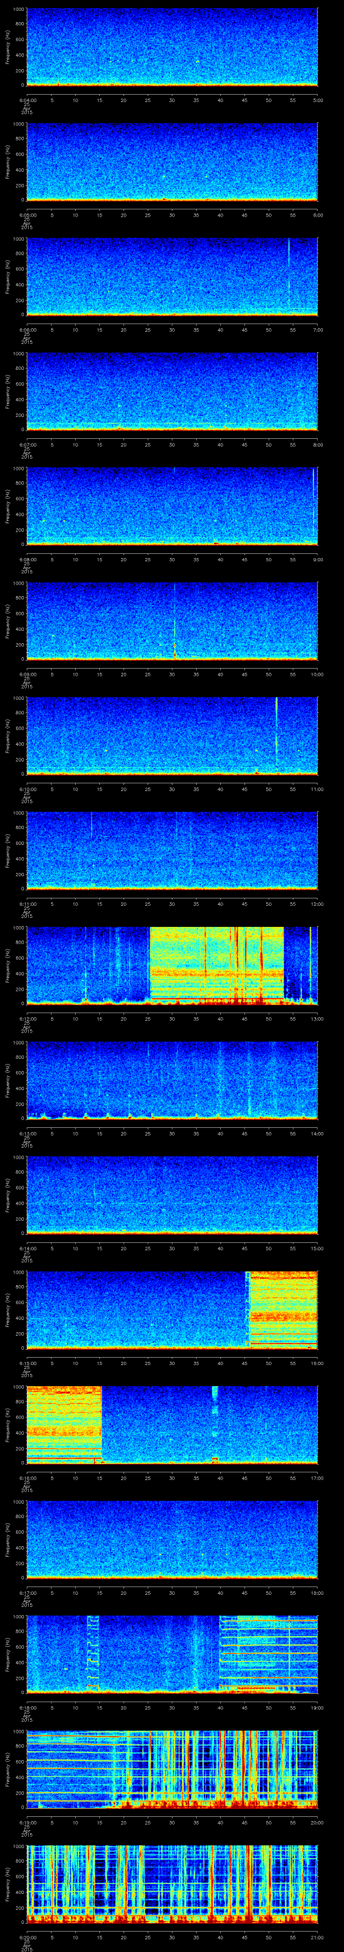Click the banded signal near 13s in 6:18:00 panel

[93, 1654]
